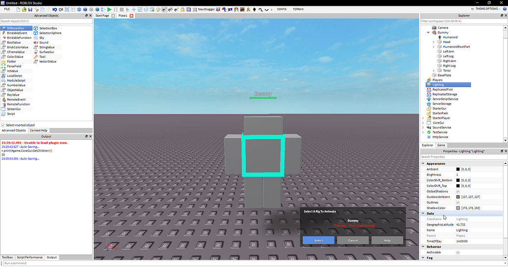Click the OutdoorAmbient color swatch

pyautogui.click(x=458, y=197)
